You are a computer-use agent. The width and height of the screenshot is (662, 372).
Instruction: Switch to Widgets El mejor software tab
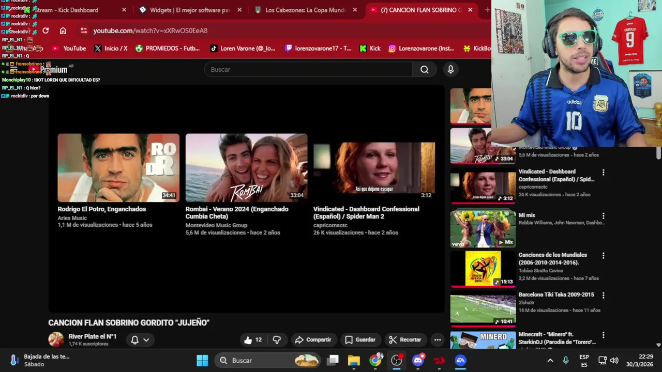[190, 10]
